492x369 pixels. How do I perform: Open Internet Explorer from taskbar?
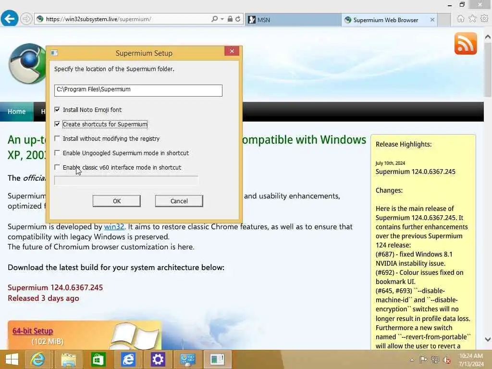pyautogui.click(x=37, y=359)
